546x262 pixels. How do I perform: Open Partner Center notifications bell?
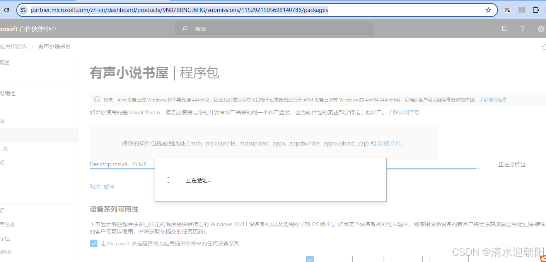click(504, 29)
